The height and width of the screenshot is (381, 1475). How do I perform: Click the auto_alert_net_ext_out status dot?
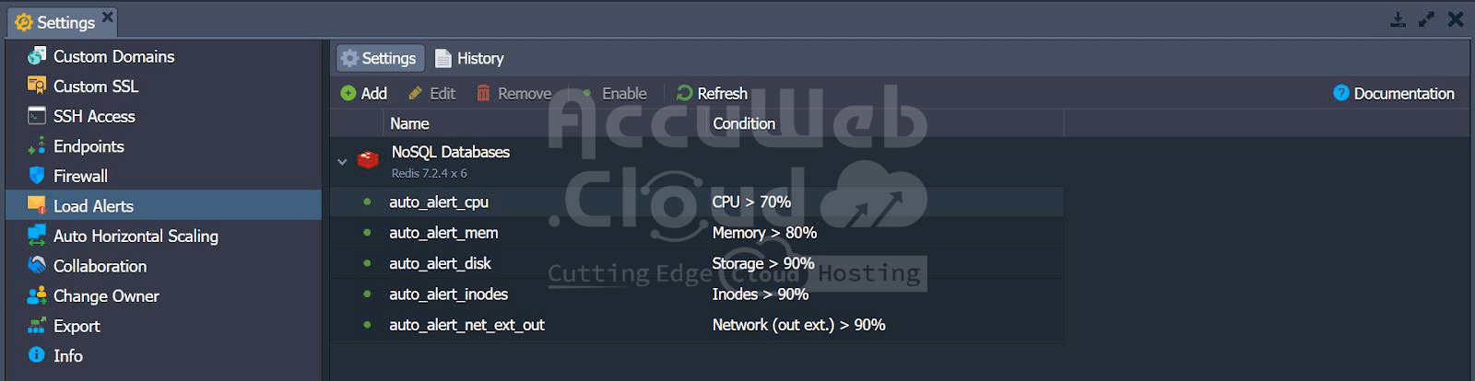pos(367,325)
